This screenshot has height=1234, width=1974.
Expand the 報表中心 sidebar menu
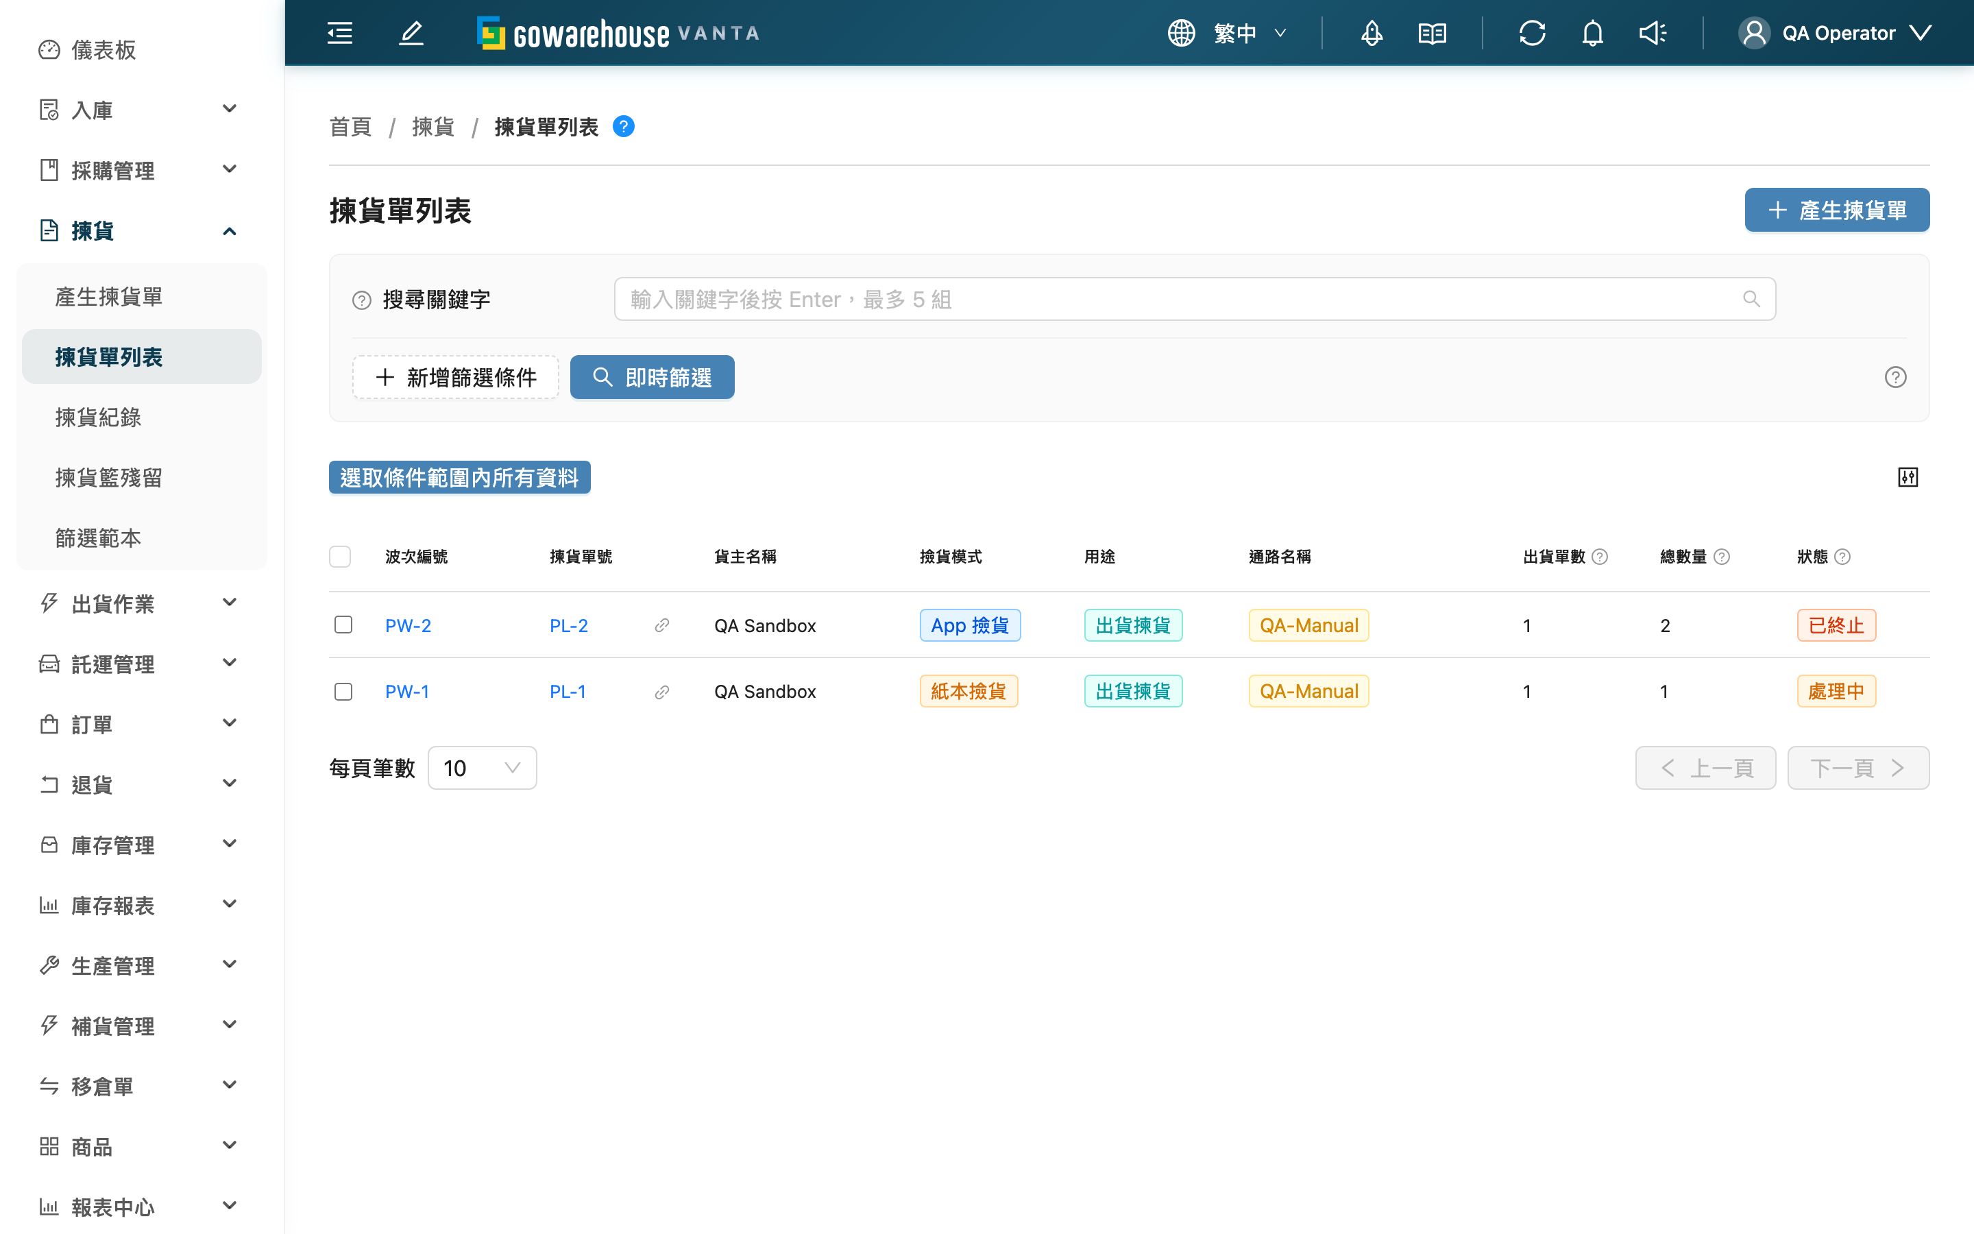point(142,1207)
